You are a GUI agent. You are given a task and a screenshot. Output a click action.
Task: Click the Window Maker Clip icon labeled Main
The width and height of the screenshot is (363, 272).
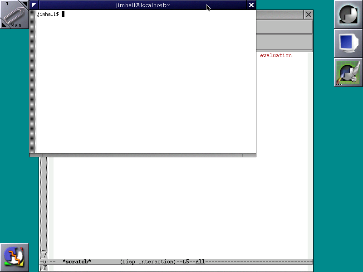click(15, 15)
